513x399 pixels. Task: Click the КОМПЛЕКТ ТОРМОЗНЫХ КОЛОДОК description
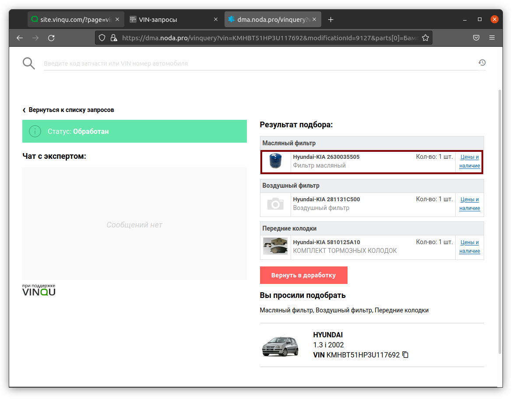(345, 251)
